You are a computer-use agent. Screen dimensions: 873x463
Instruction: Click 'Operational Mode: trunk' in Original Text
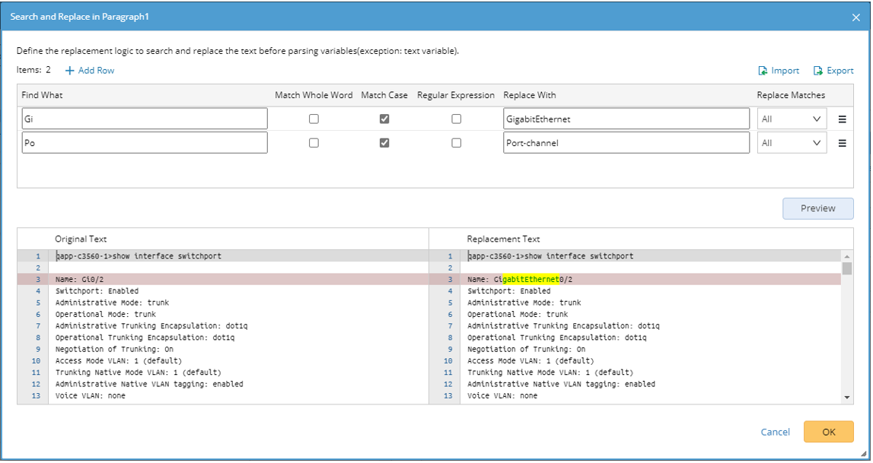(106, 315)
